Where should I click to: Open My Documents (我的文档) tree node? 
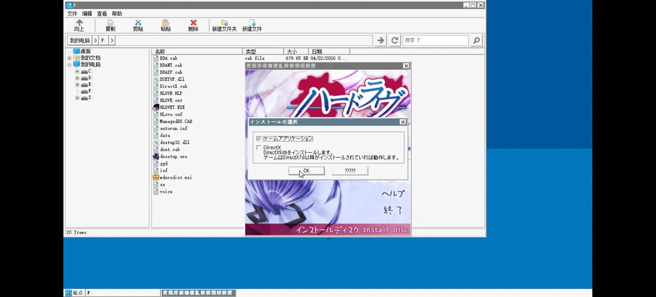[x=87, y=58]
